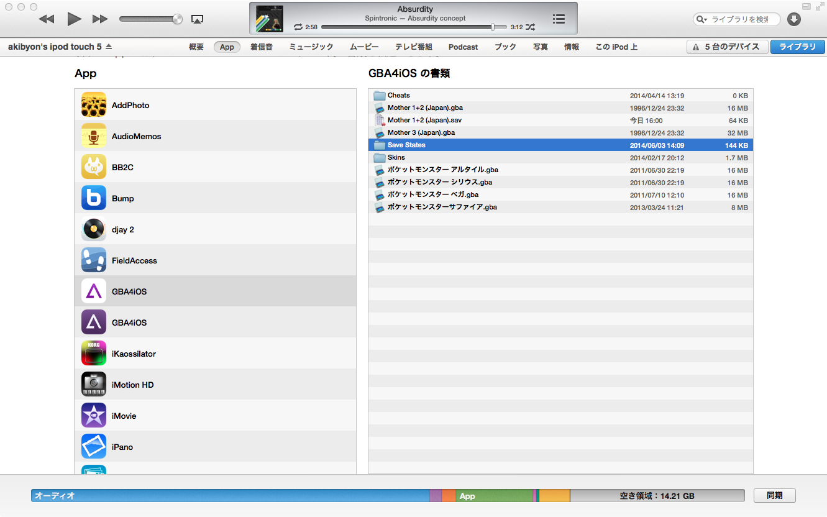Return to the library with ライブラリ

[x=798, y=47]
